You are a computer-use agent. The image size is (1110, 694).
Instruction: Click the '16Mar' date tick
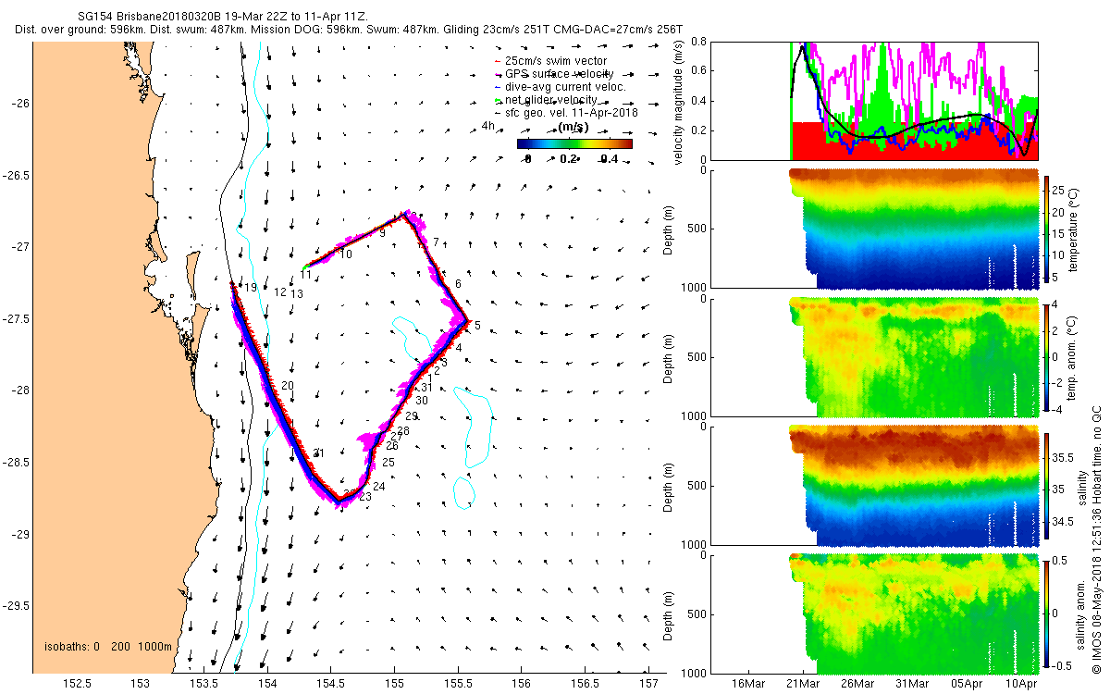click(748, 684)
